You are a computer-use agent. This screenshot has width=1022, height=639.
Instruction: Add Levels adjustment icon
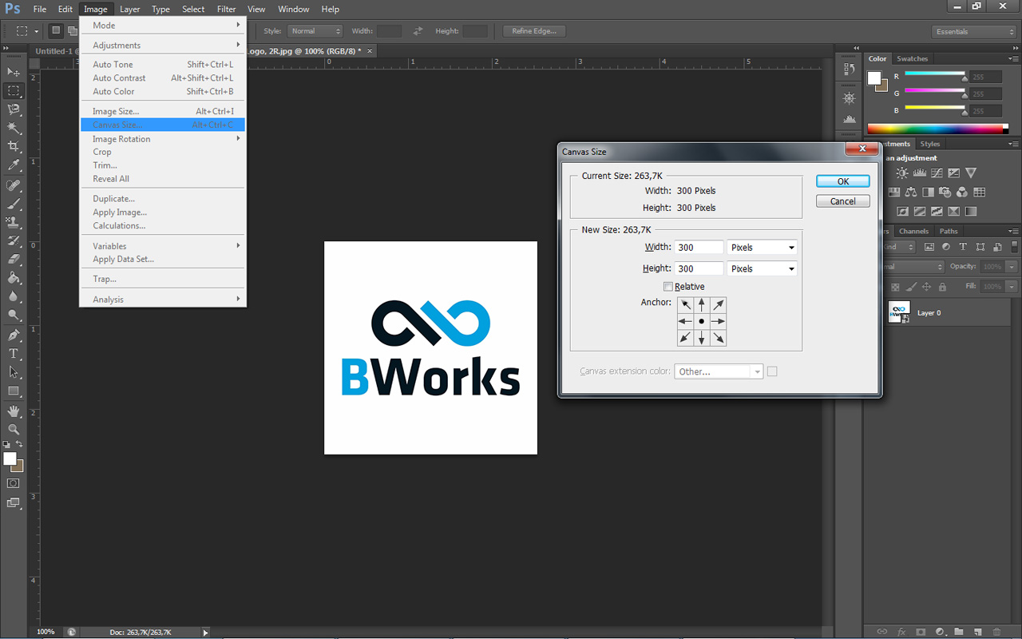point(919,173)
